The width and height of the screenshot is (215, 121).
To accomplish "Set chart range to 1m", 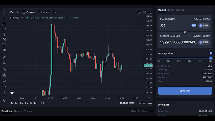I will pyautogui.click(x=26, y=103).
